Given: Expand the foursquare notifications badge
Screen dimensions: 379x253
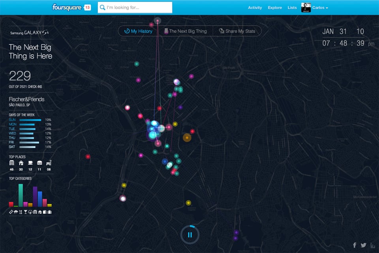Looking at the screenshot, I should [x=87, y=7].
